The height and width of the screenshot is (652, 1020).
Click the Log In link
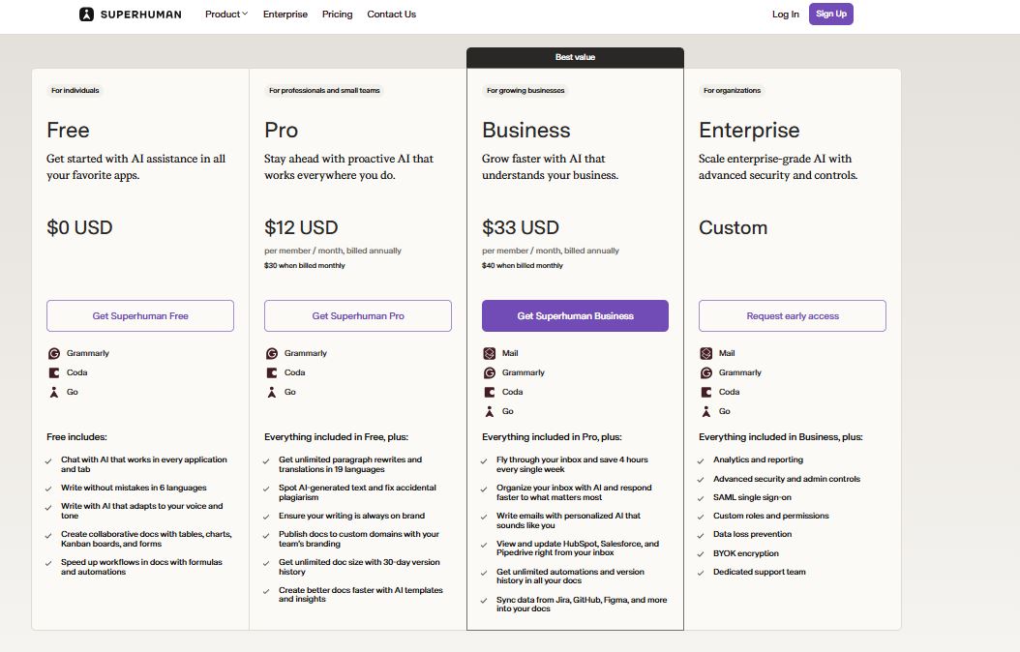point(785,15)
